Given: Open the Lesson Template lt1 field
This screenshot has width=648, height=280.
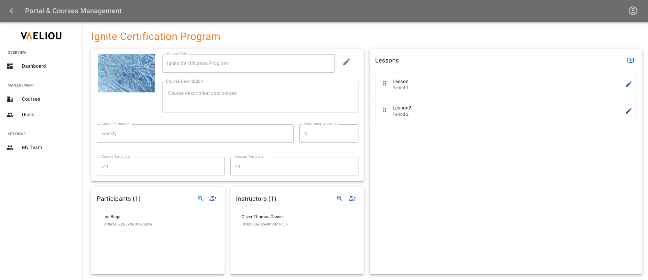Looking at the screenshot, I should [x=294, y=166].
